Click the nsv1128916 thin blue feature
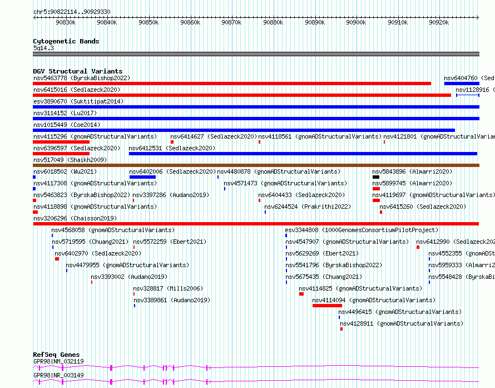Viewport: 495px width, 388px height. pyautogui.click(x=468, y=95)
